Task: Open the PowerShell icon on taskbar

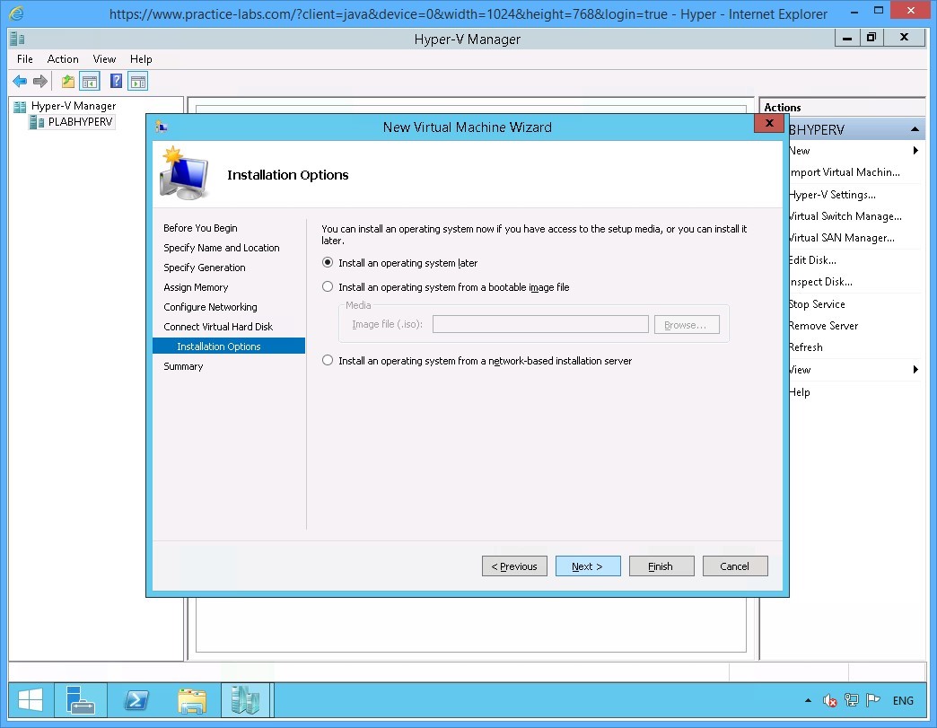Action: click(136, 700)
